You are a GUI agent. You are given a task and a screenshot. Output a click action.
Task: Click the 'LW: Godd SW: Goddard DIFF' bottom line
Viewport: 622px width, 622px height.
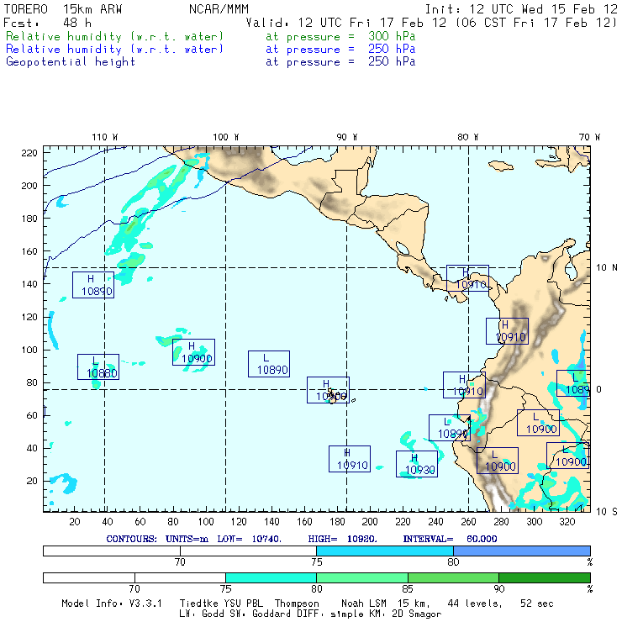pos(253,614)
